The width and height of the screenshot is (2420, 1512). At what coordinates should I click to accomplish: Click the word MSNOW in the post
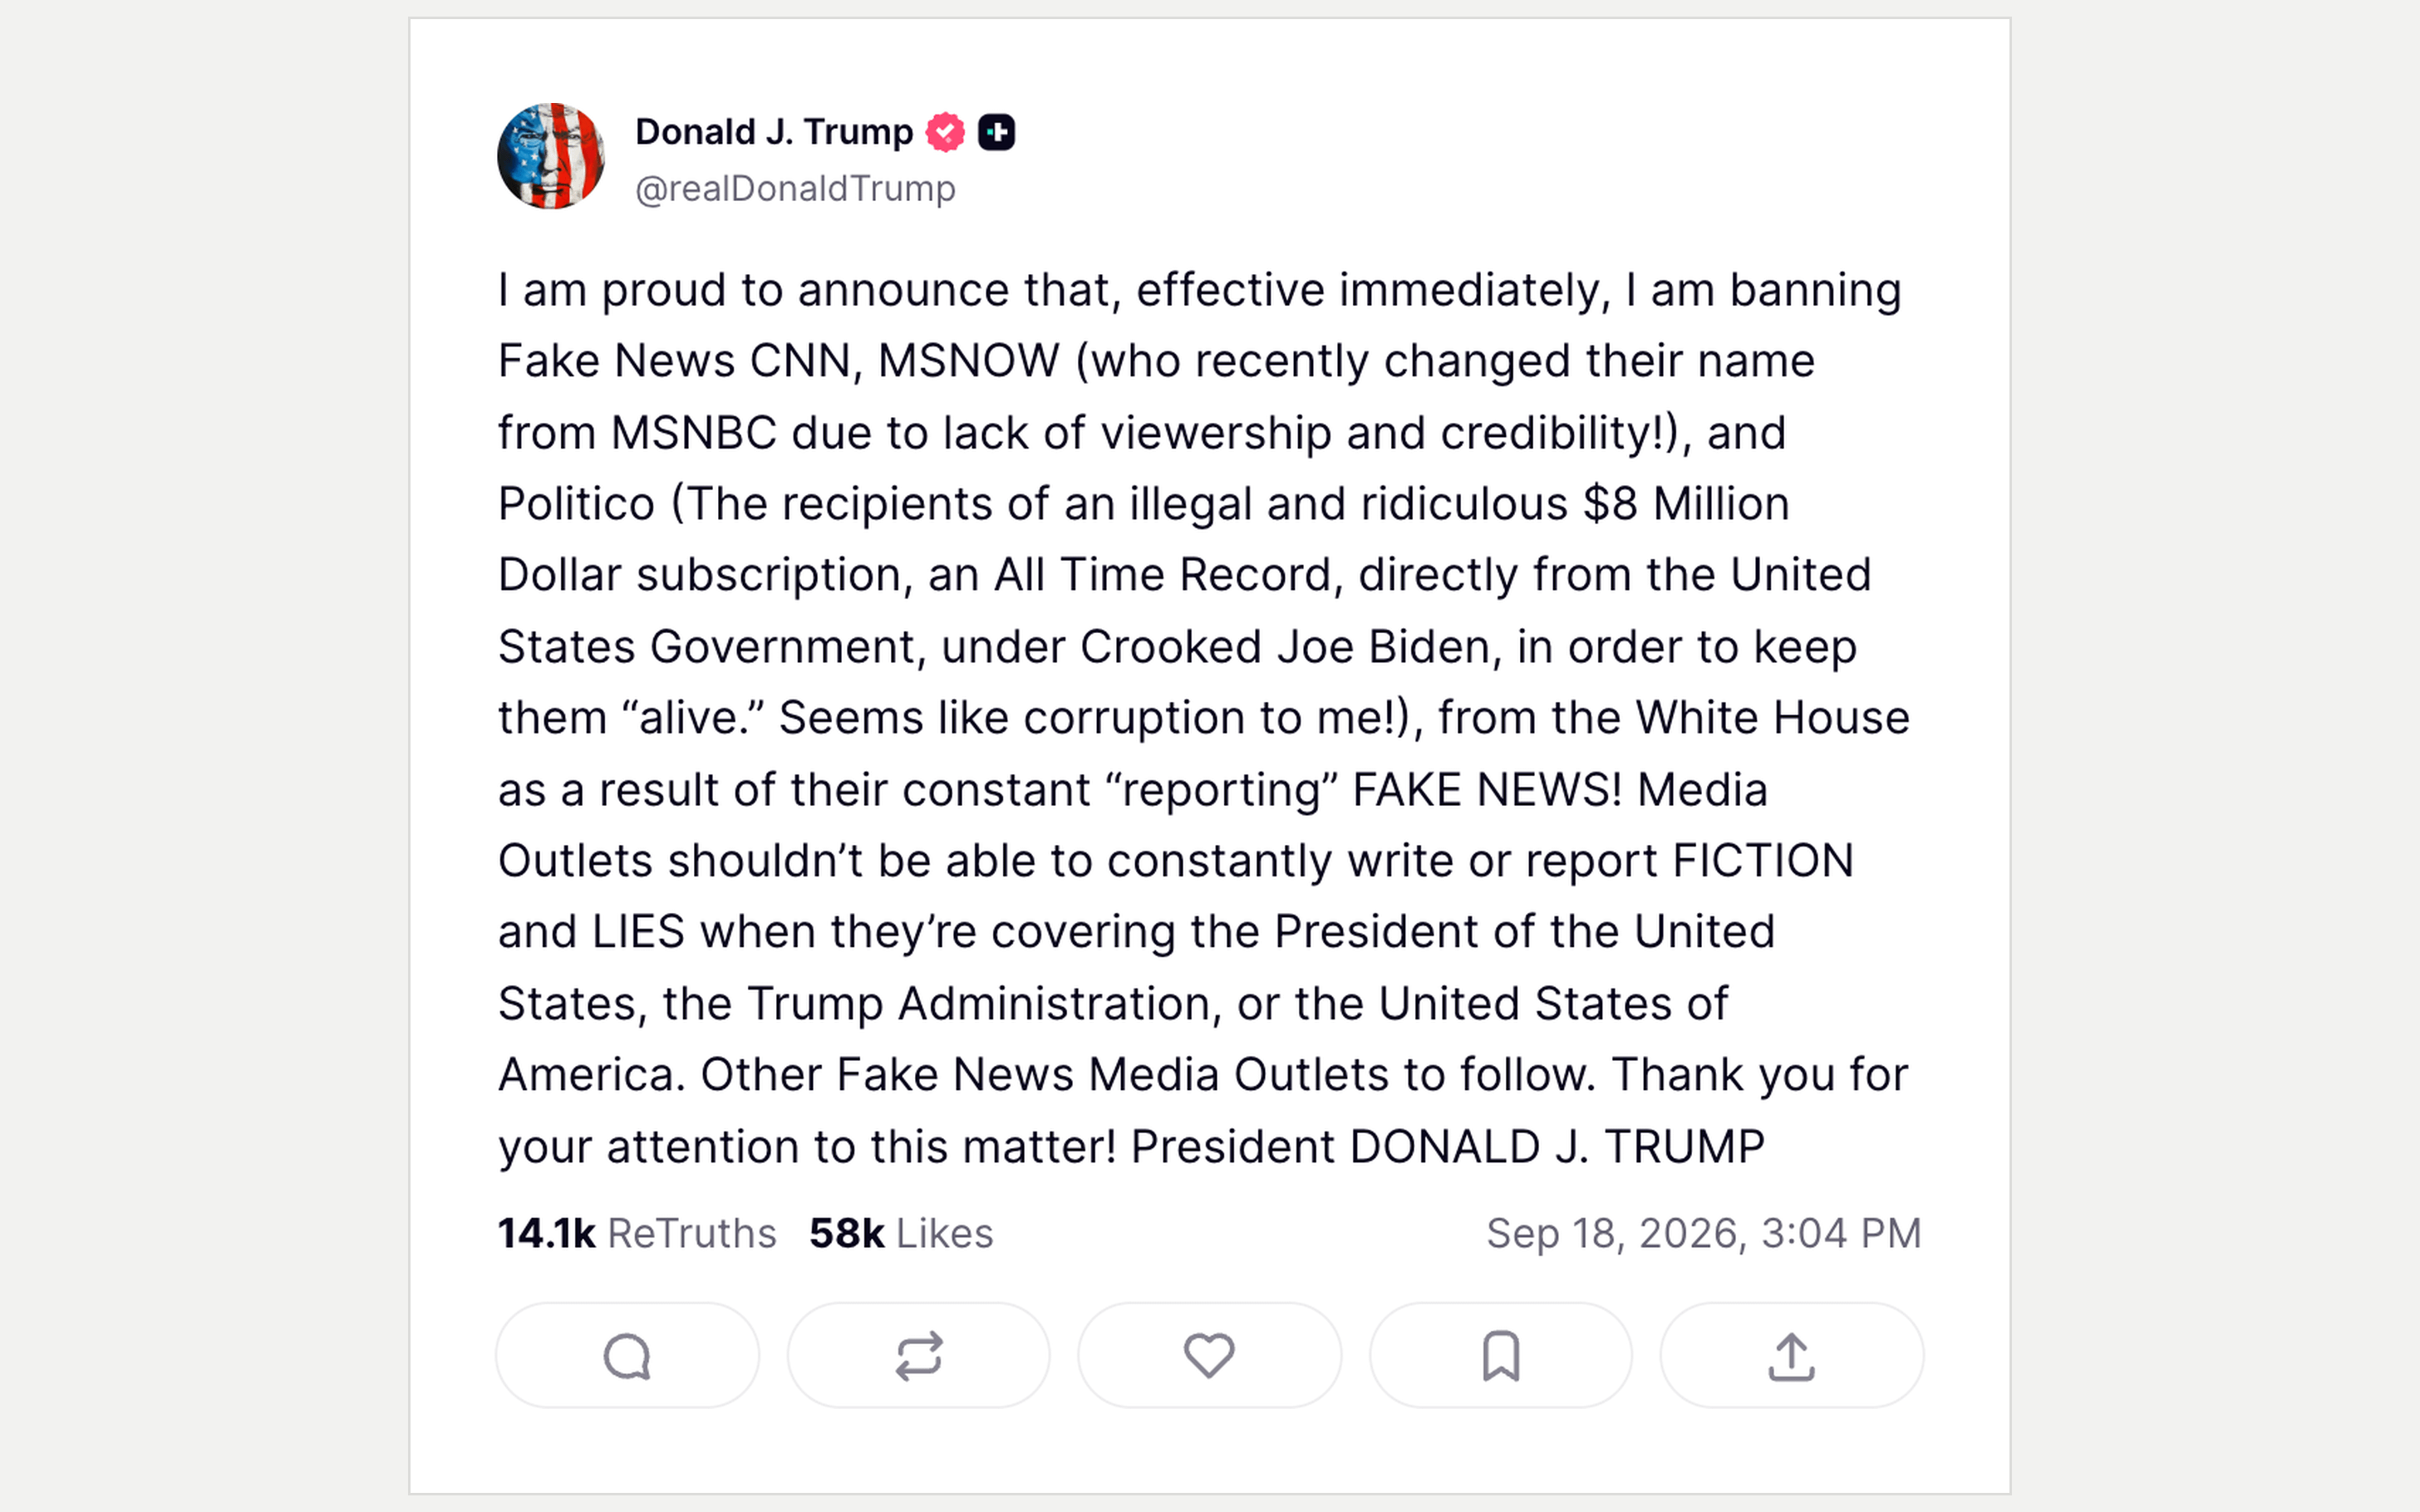coord(968,361)
